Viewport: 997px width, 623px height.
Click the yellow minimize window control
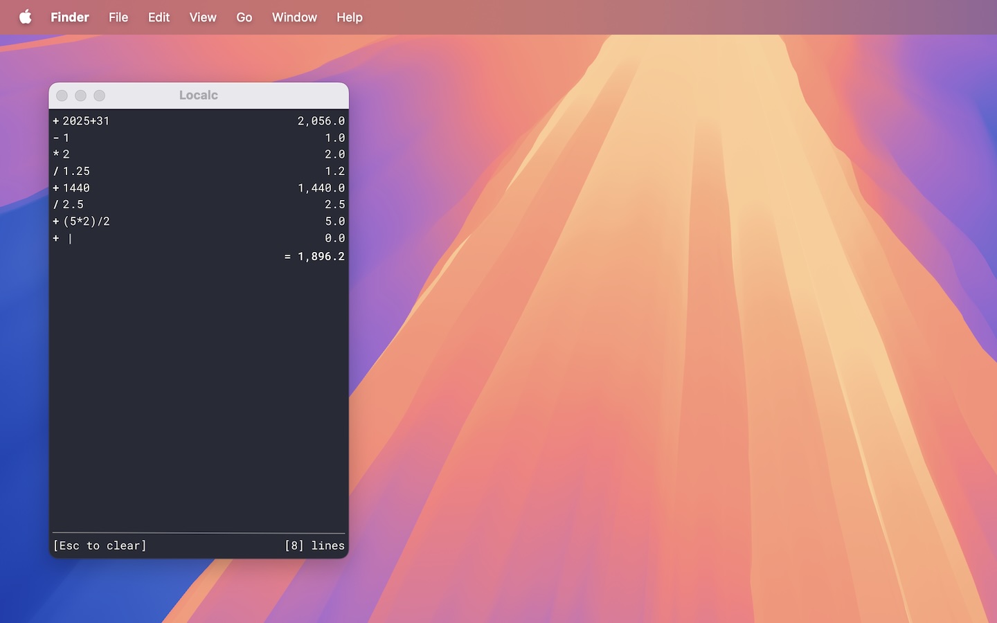(80, 96)
